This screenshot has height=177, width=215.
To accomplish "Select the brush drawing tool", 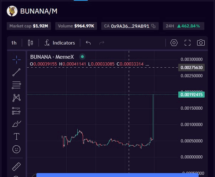I will 16,124.
